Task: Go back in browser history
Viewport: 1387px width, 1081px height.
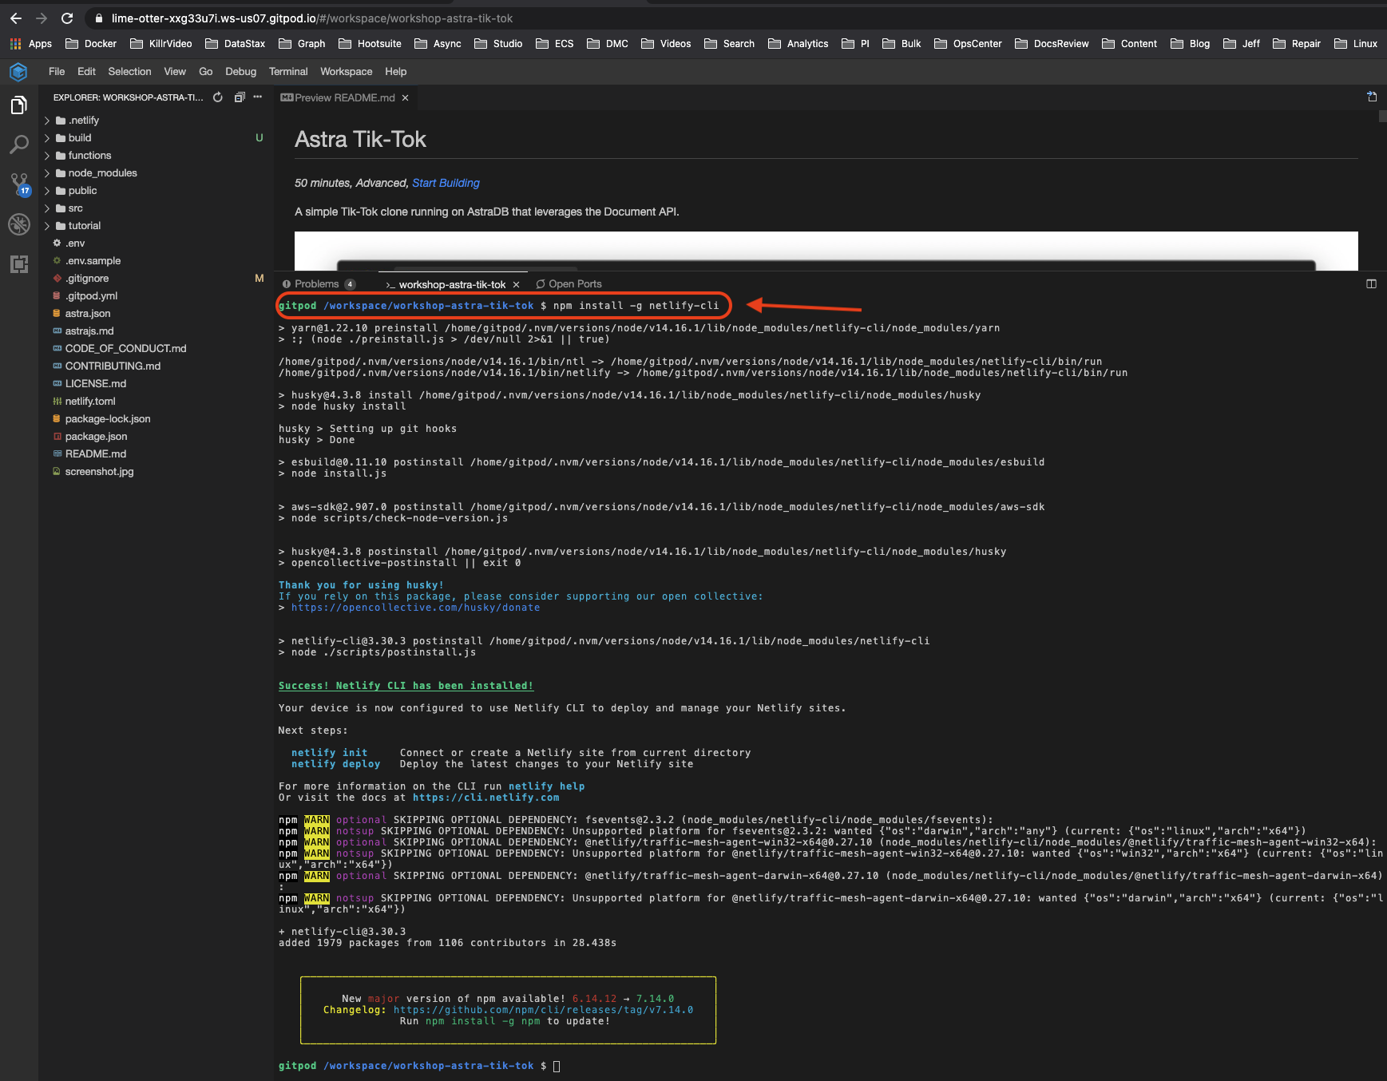Action: pos(16,18)
